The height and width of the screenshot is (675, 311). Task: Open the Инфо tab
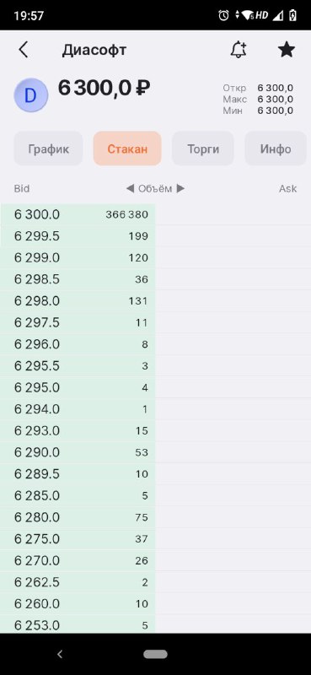276,148
